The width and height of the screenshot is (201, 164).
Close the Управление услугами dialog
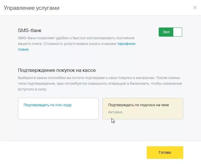pos(195,8)
